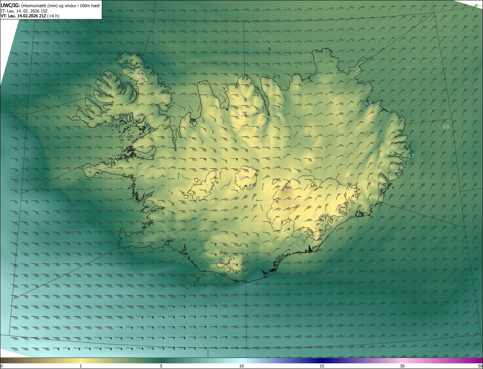The image size is (483, 369).
Task: Click the 3.8 value label
Action: click(x=446, y=127)
